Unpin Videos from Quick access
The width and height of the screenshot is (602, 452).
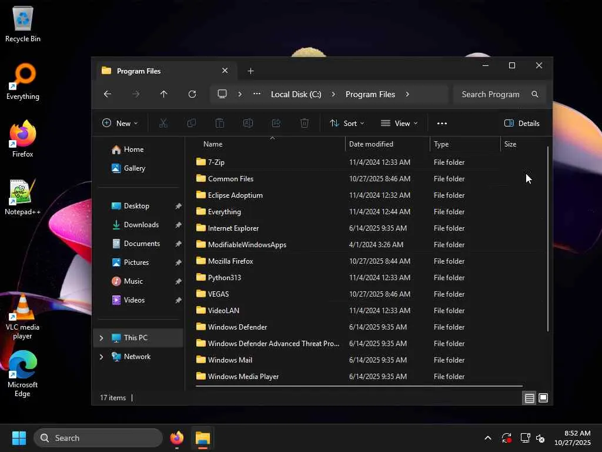[x=178, y=300]
